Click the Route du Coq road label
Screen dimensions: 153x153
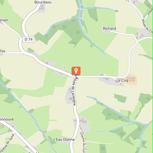pyautogui.click(x=147, y=26)
